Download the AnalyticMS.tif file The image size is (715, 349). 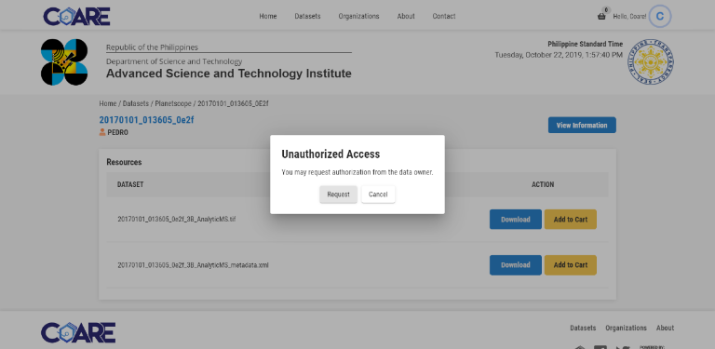(x=515, y=219)
